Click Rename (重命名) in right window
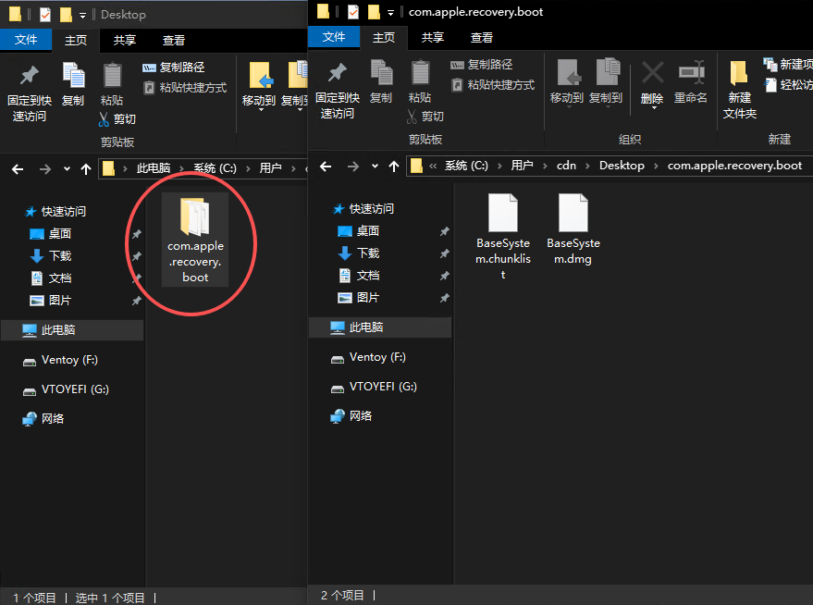Viewport: 813px width, 605px height. point(691,81)
